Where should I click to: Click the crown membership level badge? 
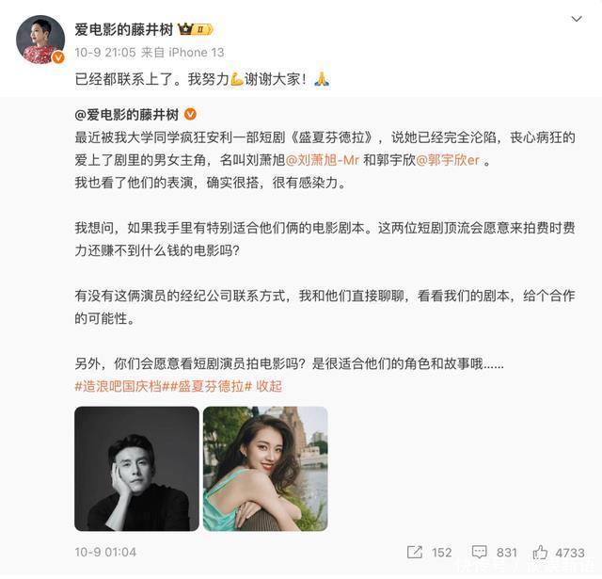tap(196, 29)
